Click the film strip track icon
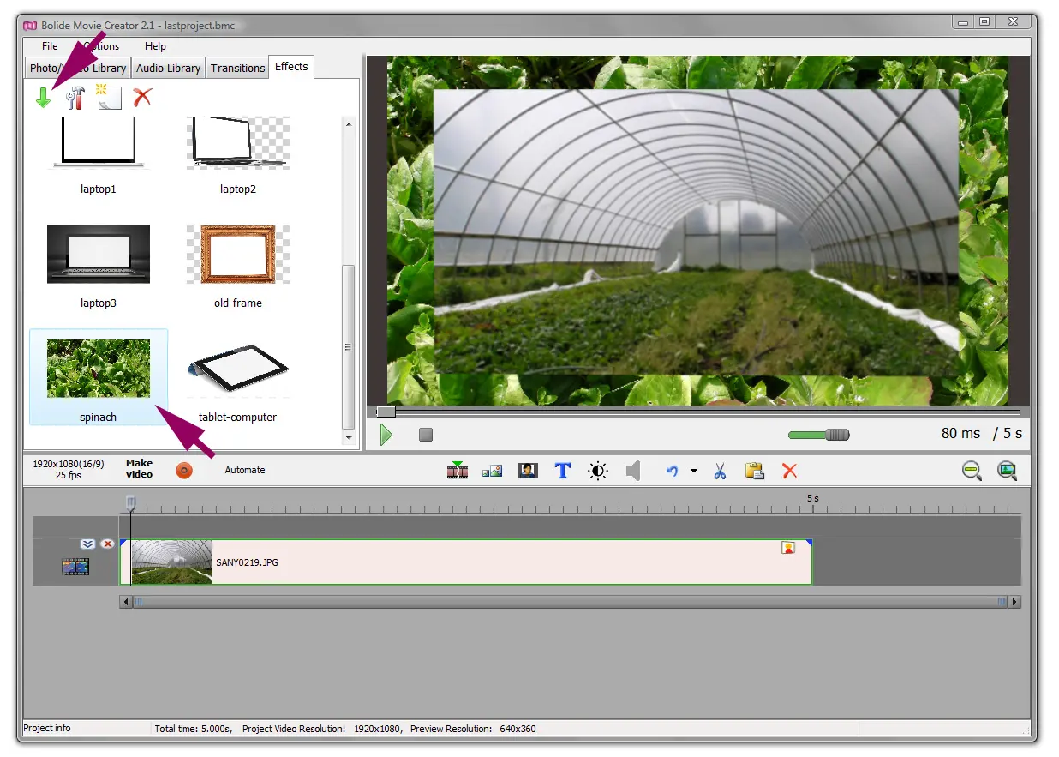The height and width of the screenshot is (757, 1059). point(75,566)
